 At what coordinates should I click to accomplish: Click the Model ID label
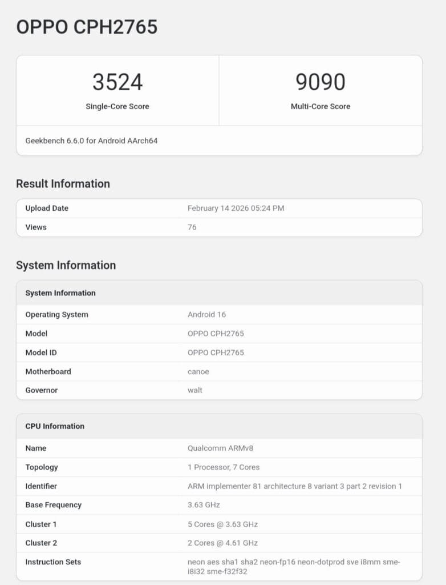click(x=41, y=352)
